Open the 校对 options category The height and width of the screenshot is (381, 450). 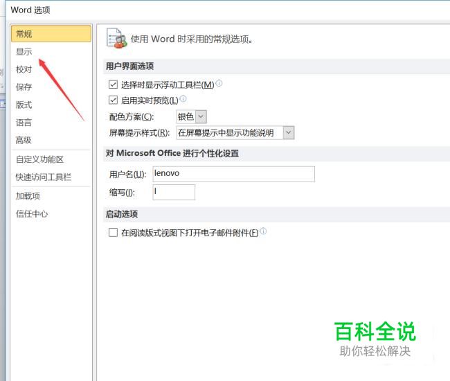pyautogui.click(x=24, y=69)
